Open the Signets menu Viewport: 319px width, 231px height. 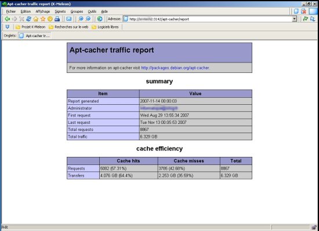(x=60, y=12)
